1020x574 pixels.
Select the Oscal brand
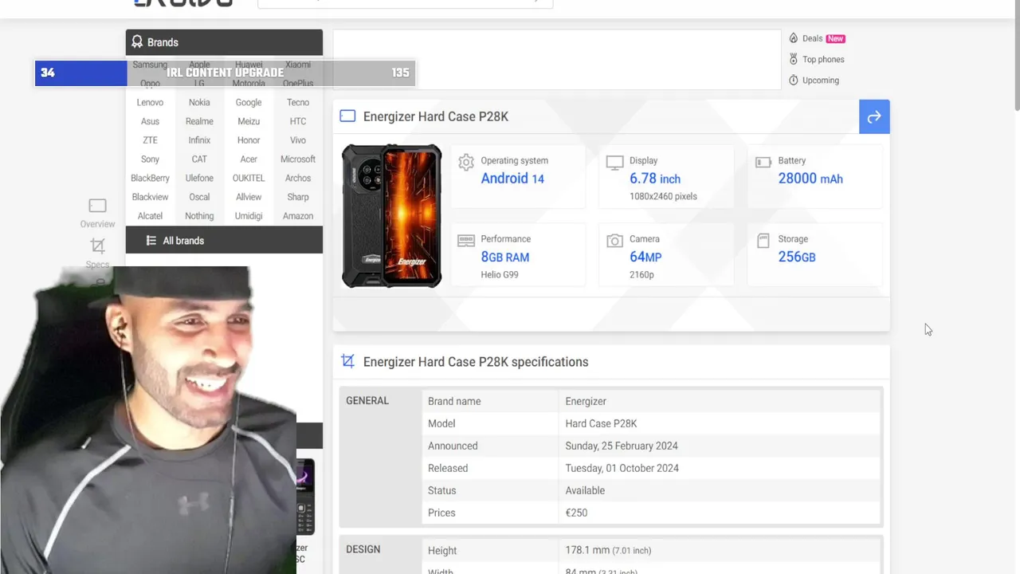click(x=199, y=197)
